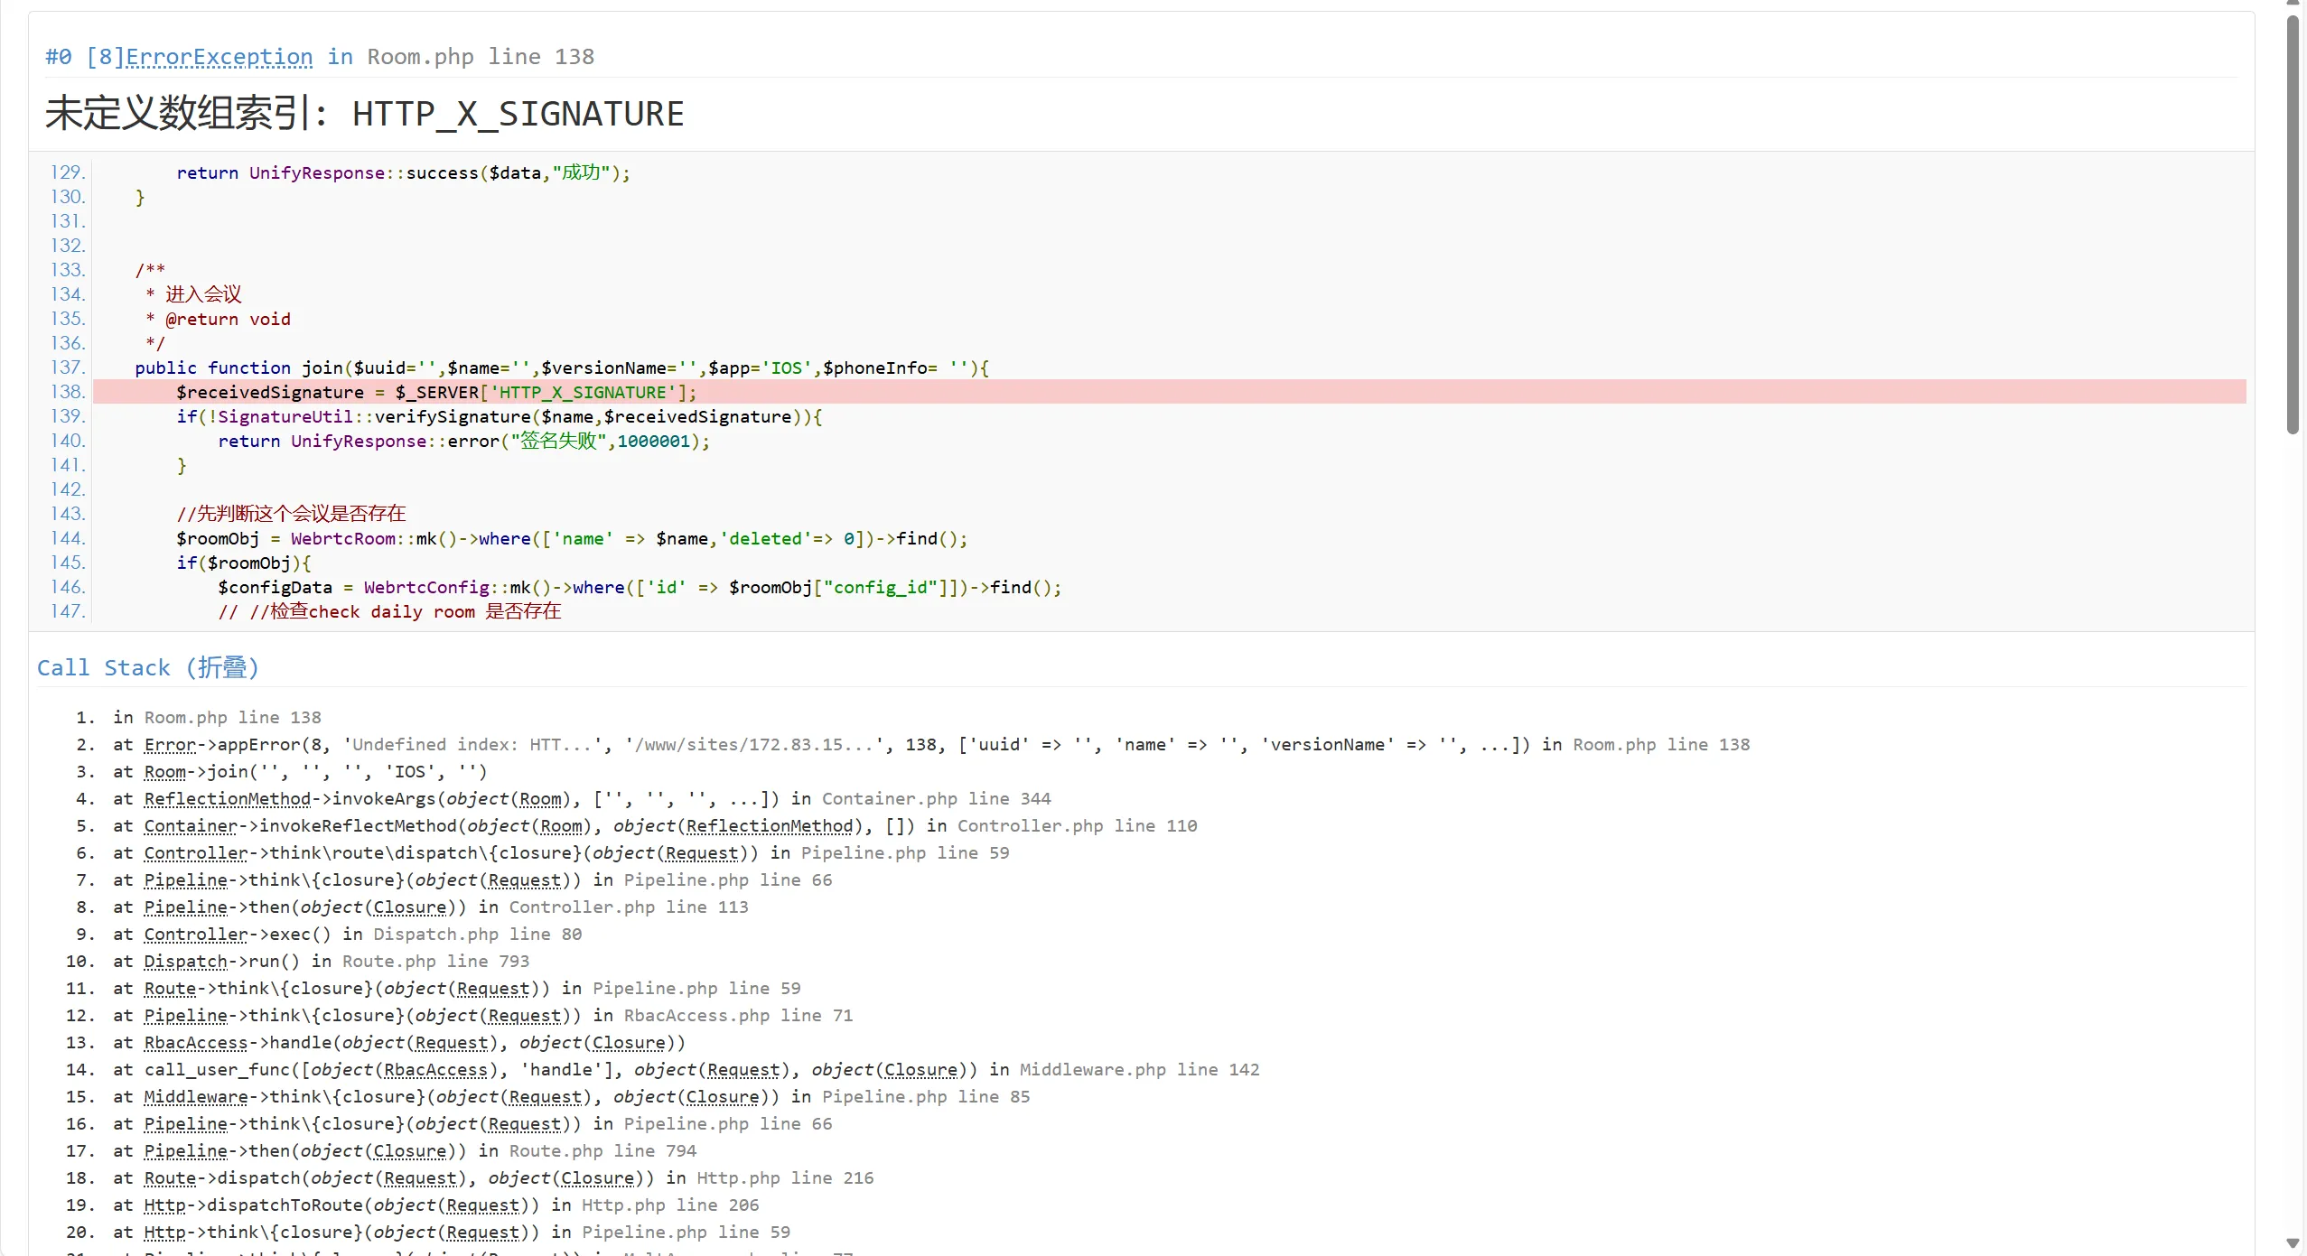Click Request object in stack line 11
Viewport: 2307px width, 1256px height.
point(492,989)
